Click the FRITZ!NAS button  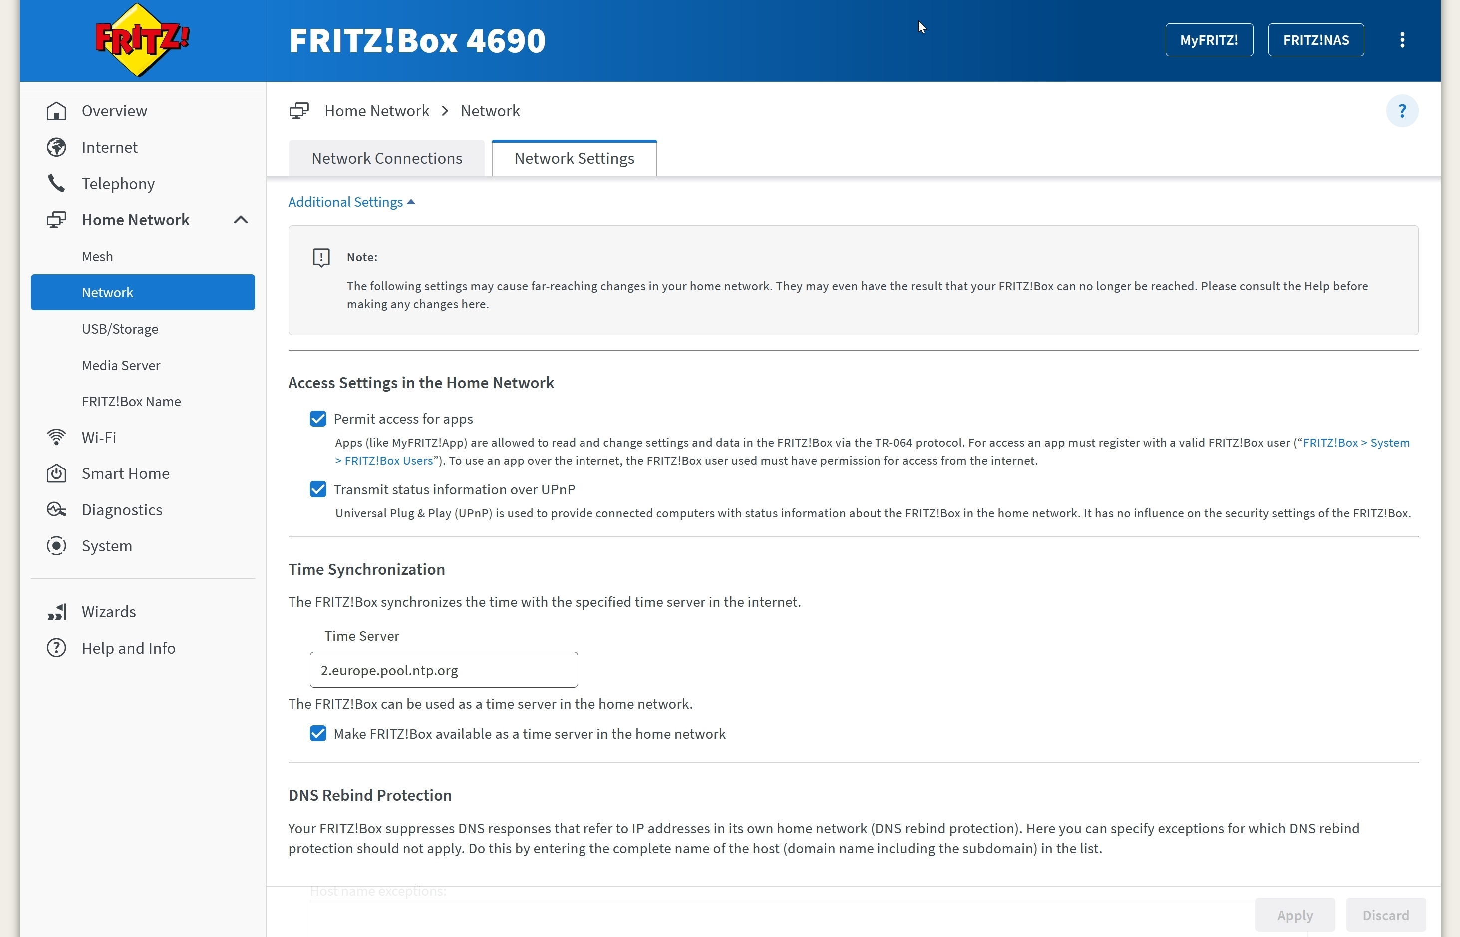coord(1316,40)
